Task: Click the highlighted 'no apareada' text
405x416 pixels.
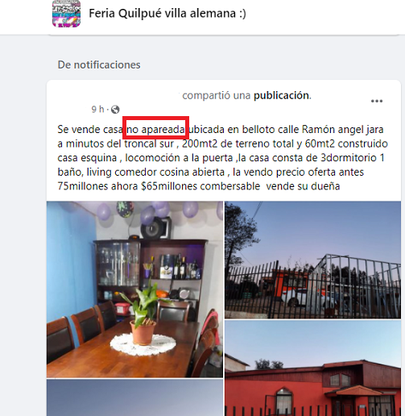Action: click(x=155, y=129)
